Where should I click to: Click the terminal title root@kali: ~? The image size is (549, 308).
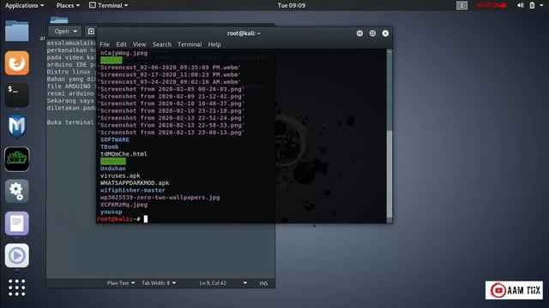244,33
